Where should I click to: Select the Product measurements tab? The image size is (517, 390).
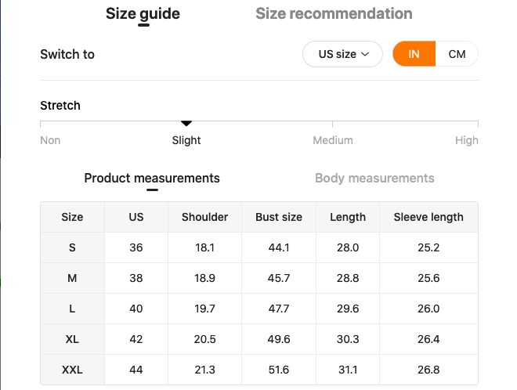pos(152,178)
